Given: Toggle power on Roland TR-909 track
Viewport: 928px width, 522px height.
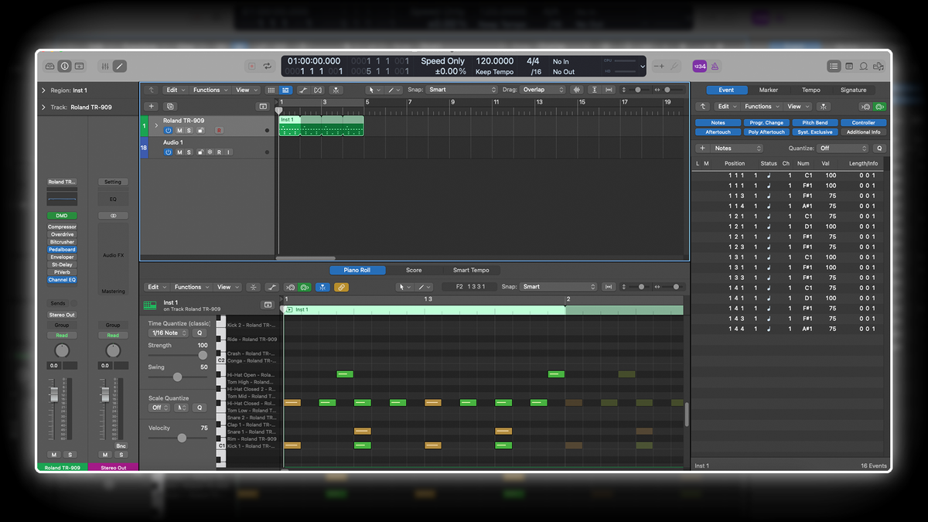Looking at the screenshot, I should (x=168, y=131).
